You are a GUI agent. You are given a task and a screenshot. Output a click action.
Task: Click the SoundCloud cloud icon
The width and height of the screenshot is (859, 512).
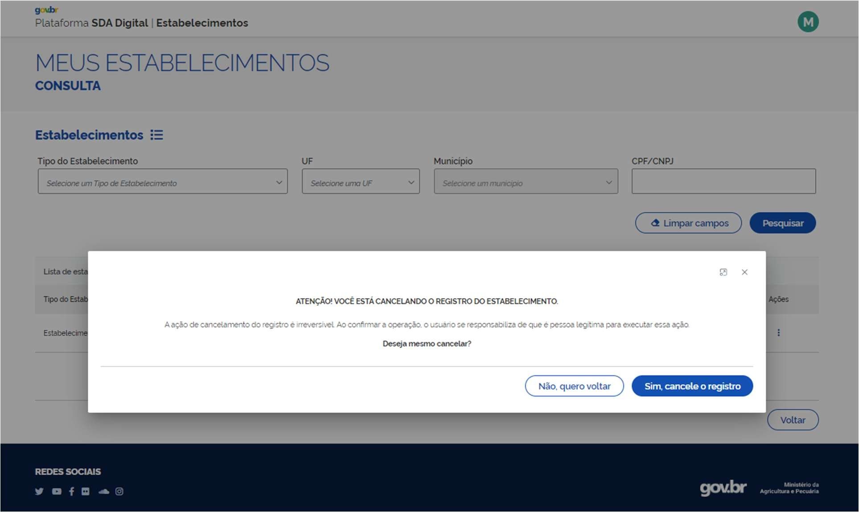pyautogui.click(x=103, y=491)
